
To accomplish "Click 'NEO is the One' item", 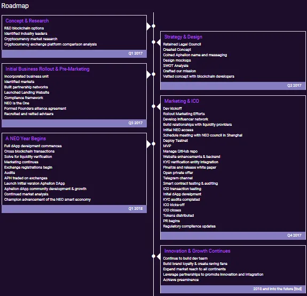I will 17,103.
